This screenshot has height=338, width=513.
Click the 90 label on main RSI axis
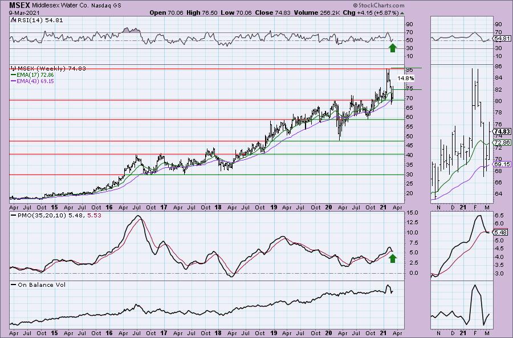410,24
